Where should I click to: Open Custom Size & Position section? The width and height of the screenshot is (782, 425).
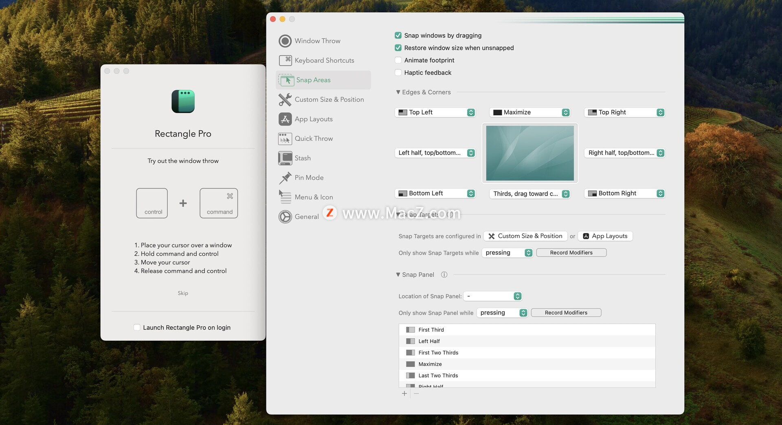[x=329, y=99]
